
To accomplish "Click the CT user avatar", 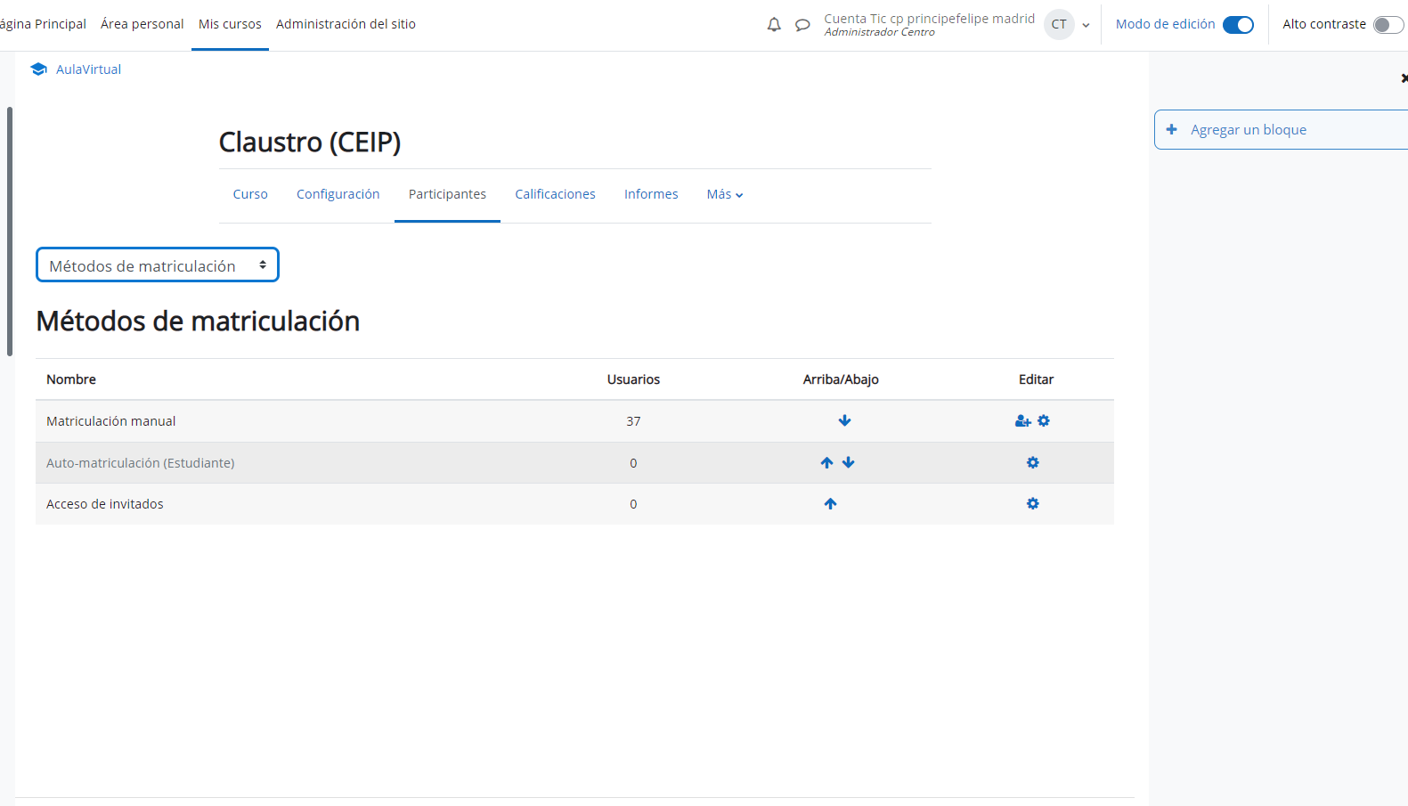I will tap(1059, 25).
